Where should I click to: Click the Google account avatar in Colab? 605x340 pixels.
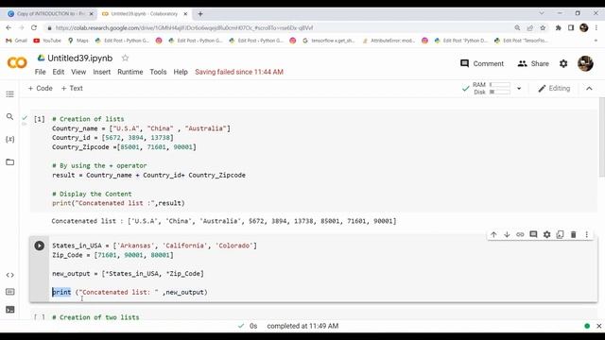(585, 63)
